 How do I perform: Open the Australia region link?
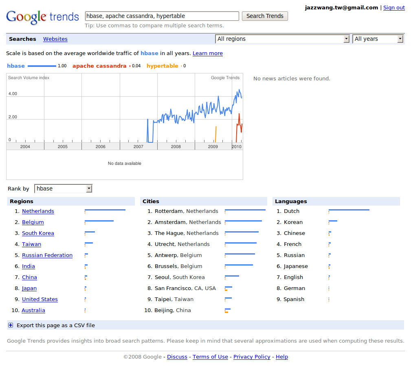tap(33, 310)
